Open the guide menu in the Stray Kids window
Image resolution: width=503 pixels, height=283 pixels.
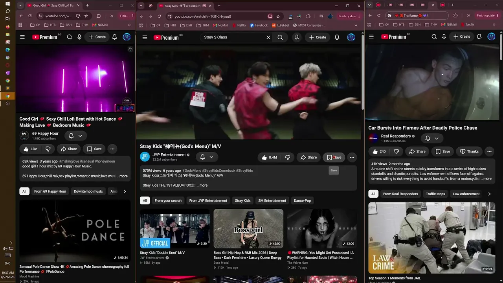click(145, 37)
